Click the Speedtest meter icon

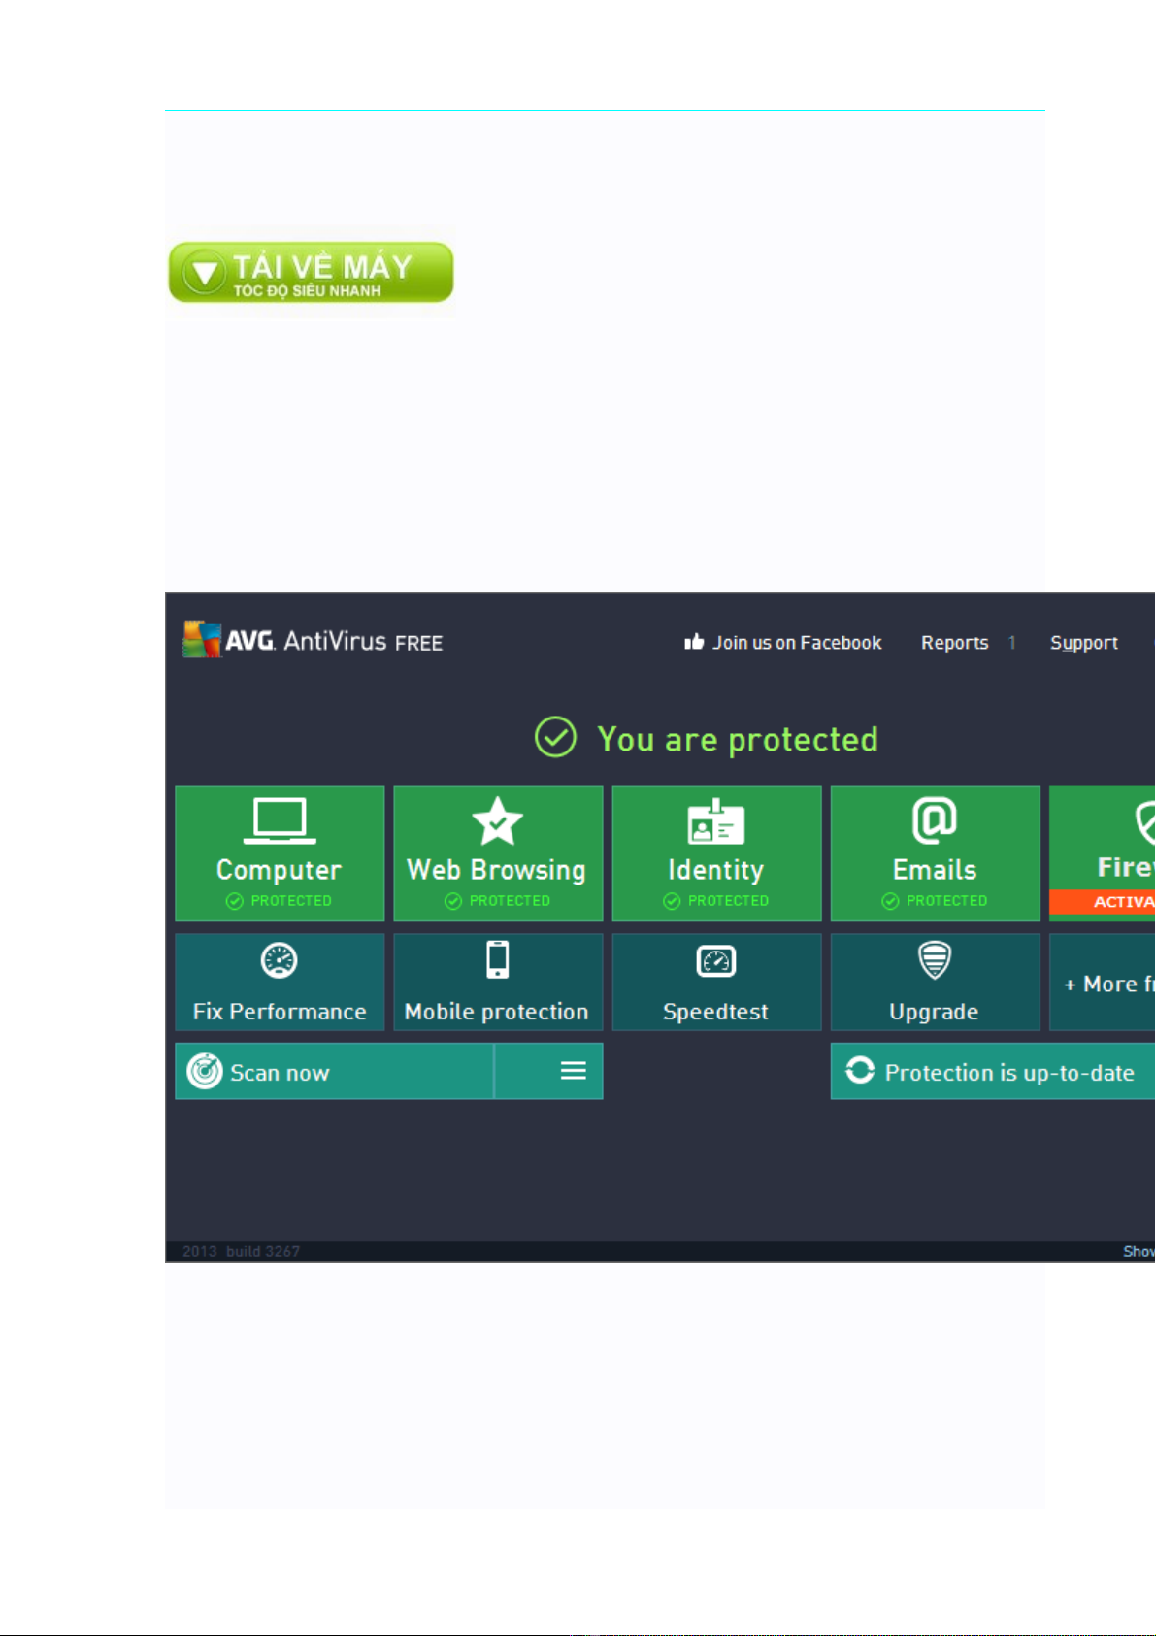[x=716, y=961]
